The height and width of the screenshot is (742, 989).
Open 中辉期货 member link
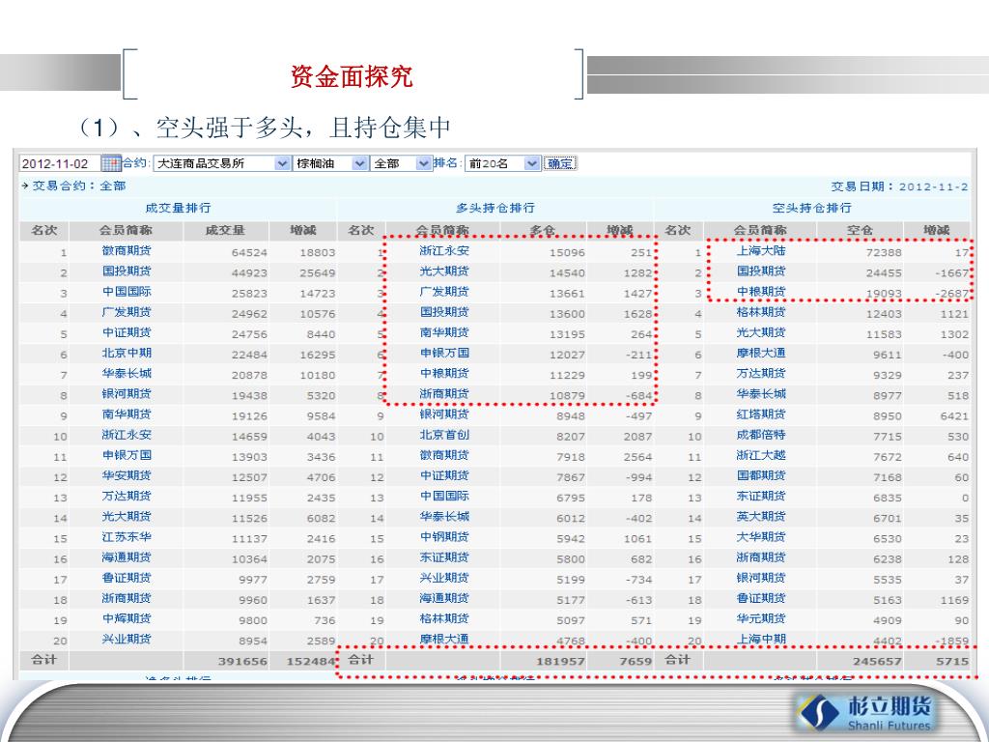127,619
